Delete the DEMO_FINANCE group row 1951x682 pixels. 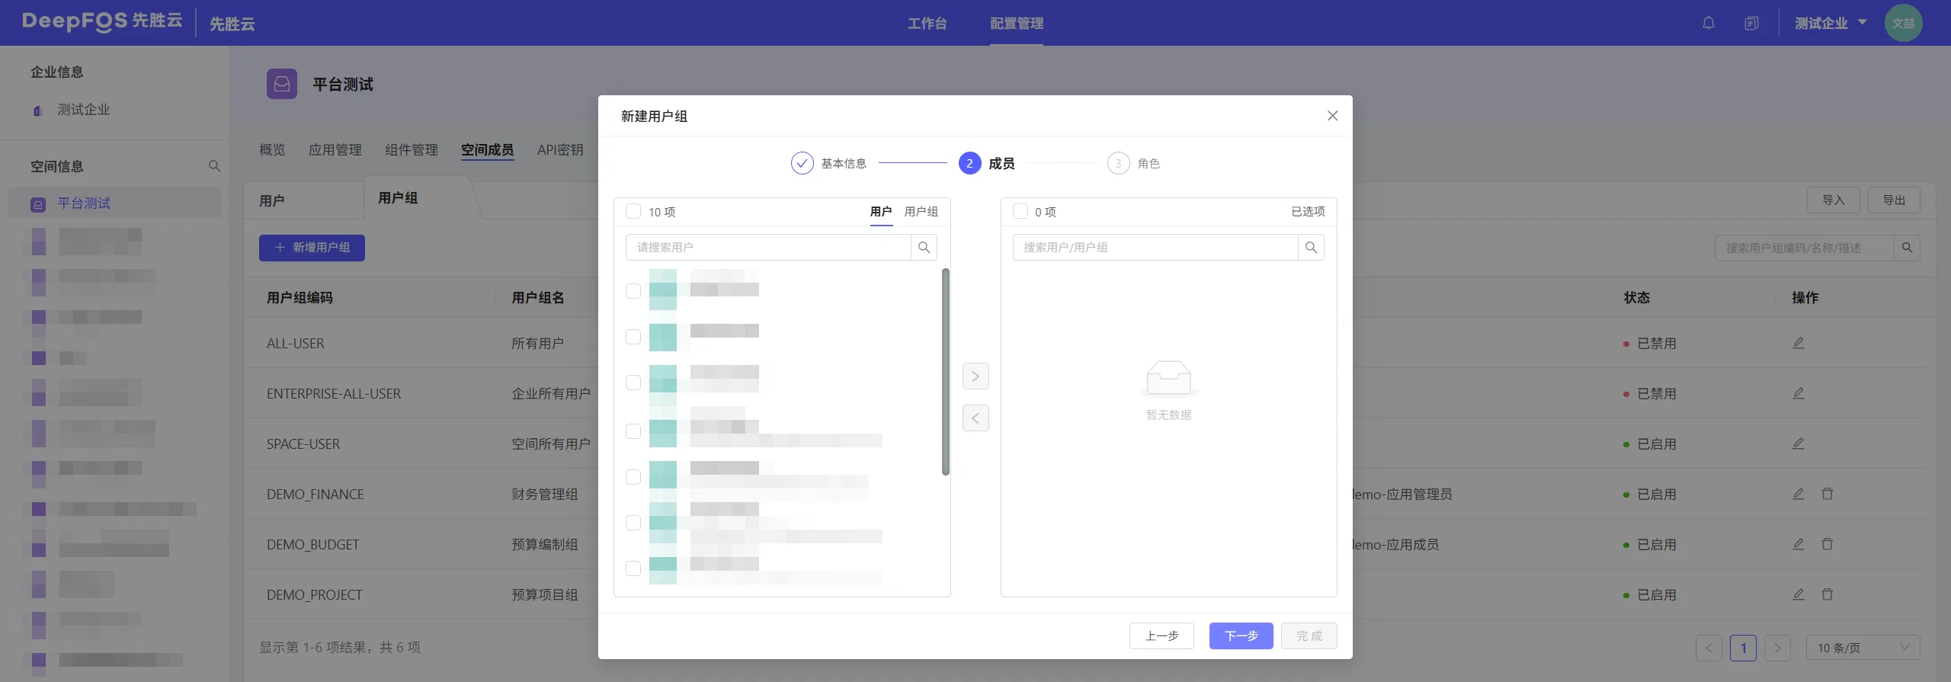tap(1827, 494)
